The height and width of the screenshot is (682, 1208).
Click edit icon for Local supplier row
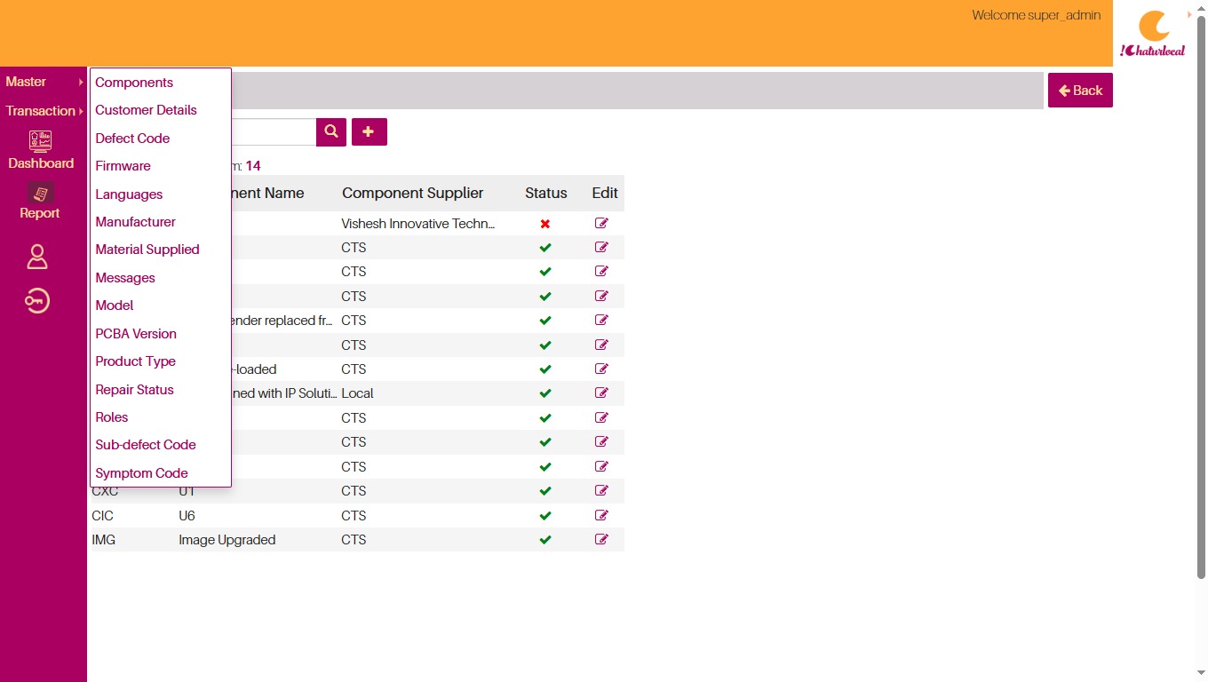601,393
